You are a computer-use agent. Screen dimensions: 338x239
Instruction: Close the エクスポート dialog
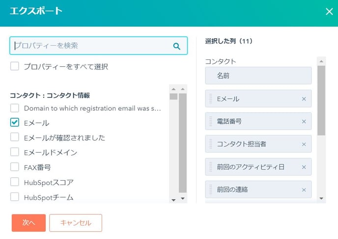[x=329, y=11]
